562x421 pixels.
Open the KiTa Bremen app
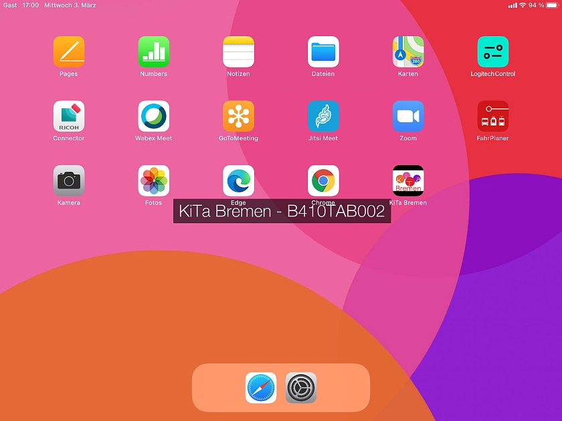click(x=408, y=180)
